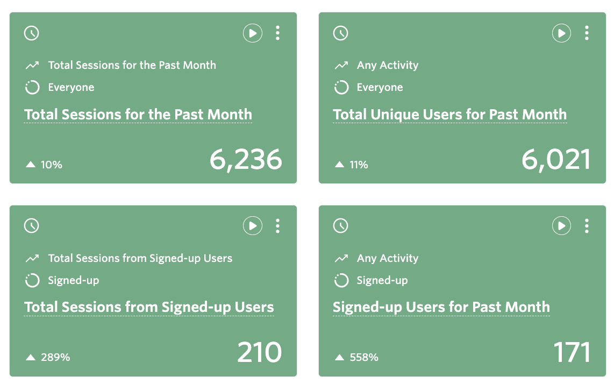
Task: Click the audience icon beside Signed-up label
Action: coord(342,280)
